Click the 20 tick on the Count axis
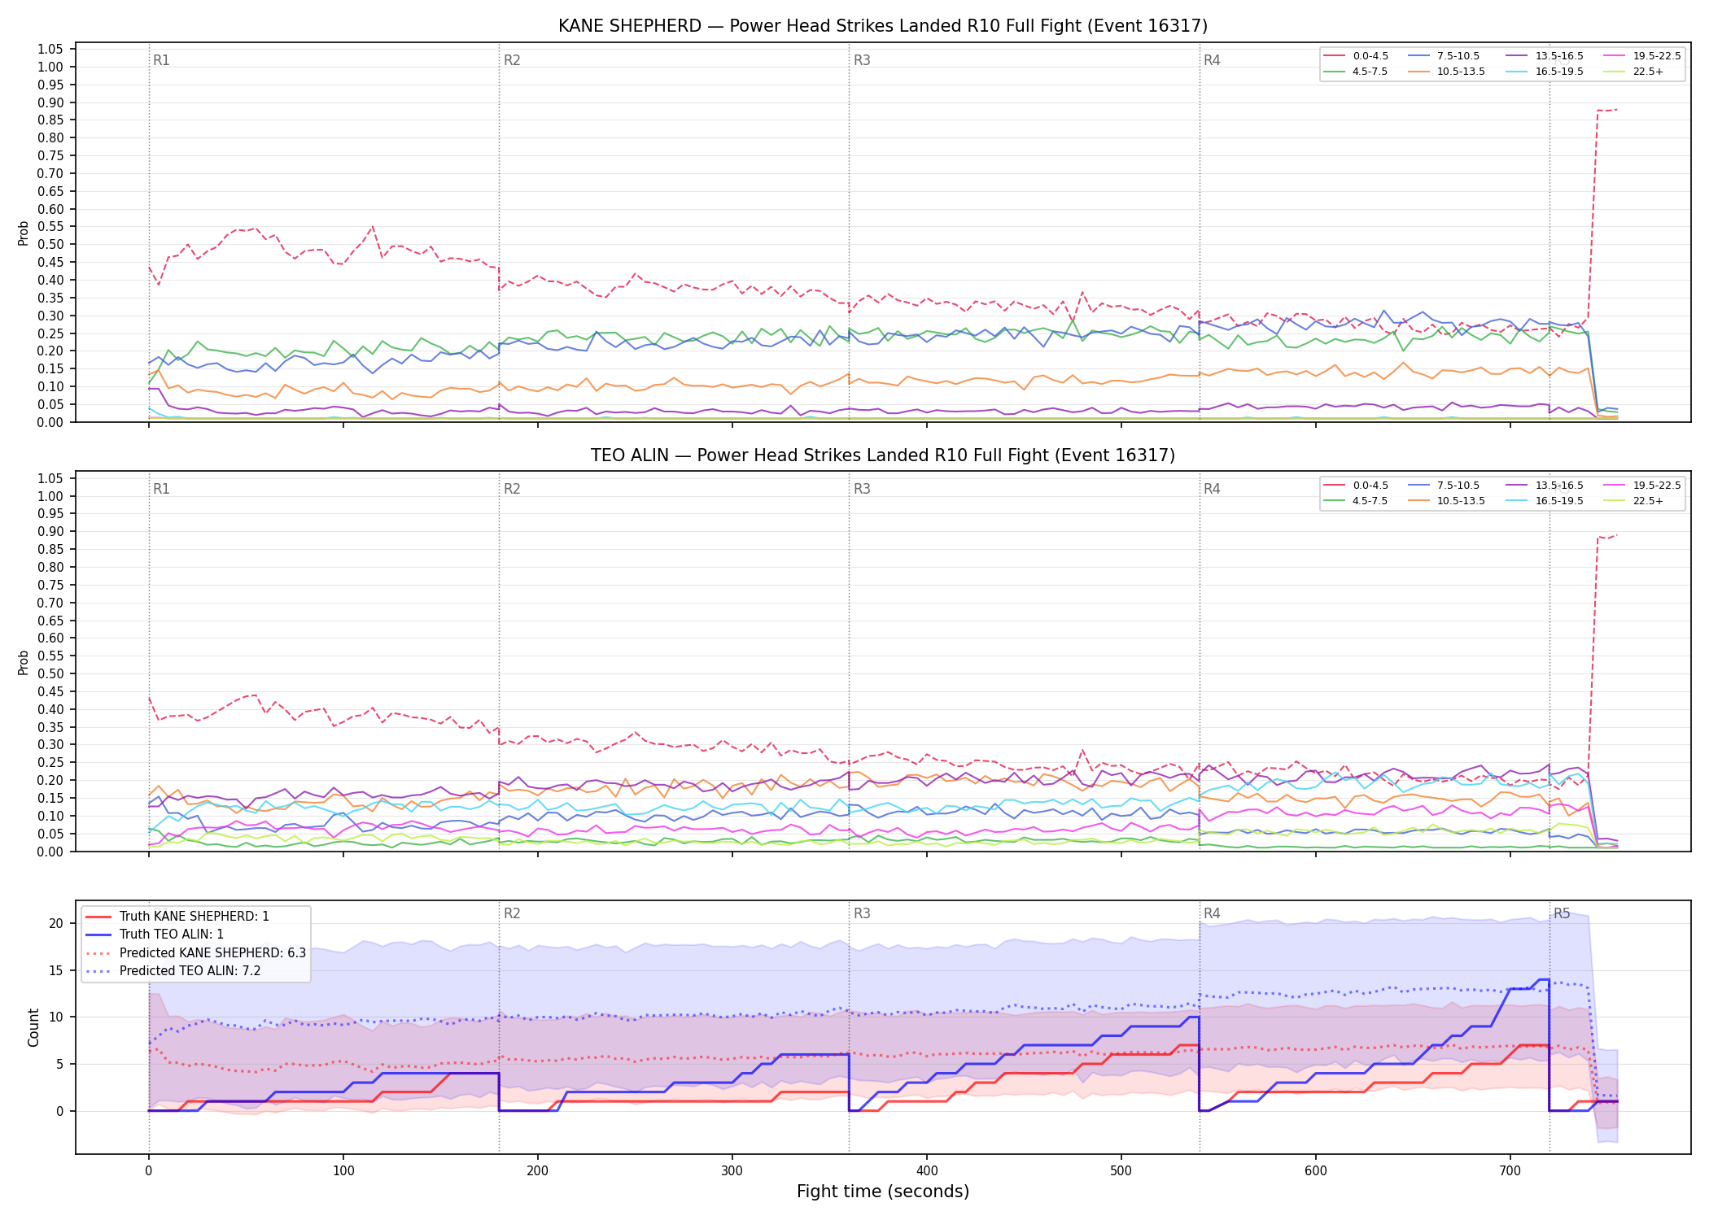Image resolution: width=1709 pixels, height=1220 pixels. [x=56, y=923]
